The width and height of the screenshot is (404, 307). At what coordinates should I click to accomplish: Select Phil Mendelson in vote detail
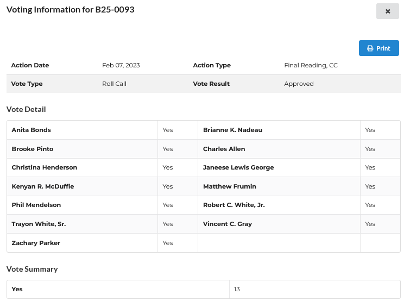(x=36, y=205)
